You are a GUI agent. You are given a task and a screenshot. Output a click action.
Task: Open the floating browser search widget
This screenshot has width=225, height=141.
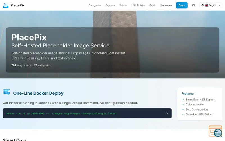tap(215, 131)
